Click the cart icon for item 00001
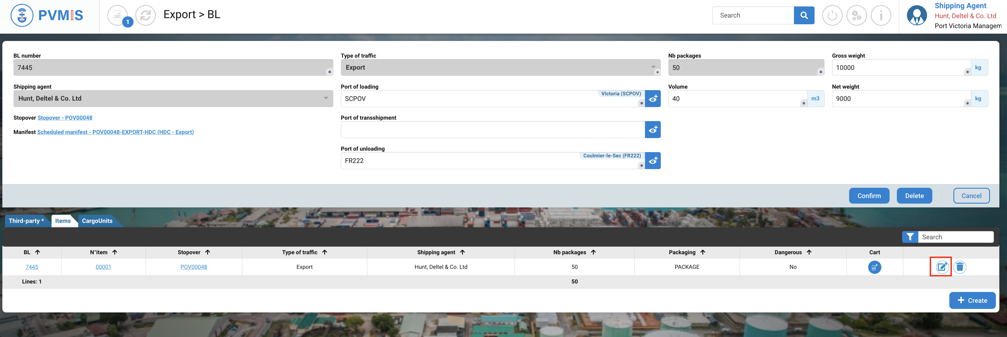This screenshot has width=1007, height=337. pos(875,267)
